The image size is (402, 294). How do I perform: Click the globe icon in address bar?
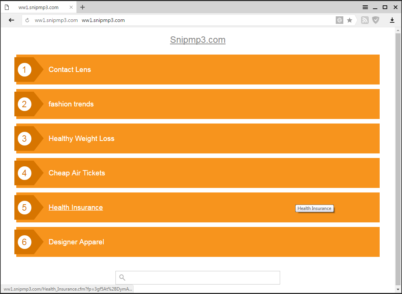pos(340,20)
